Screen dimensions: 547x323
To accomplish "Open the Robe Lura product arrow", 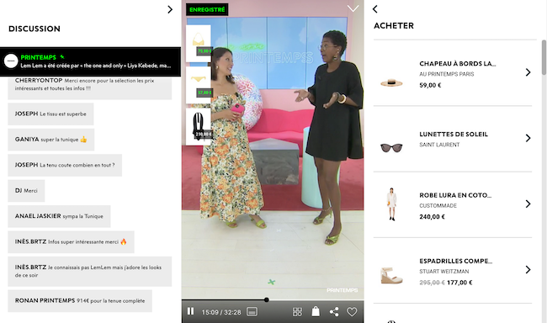I will click(x=528, y=204).
